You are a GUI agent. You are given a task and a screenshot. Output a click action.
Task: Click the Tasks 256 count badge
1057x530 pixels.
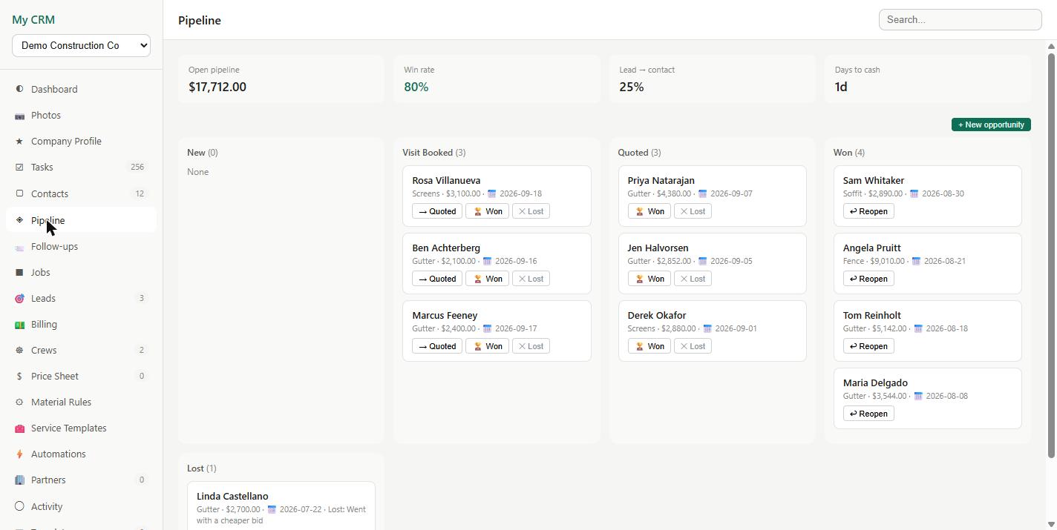137,168
